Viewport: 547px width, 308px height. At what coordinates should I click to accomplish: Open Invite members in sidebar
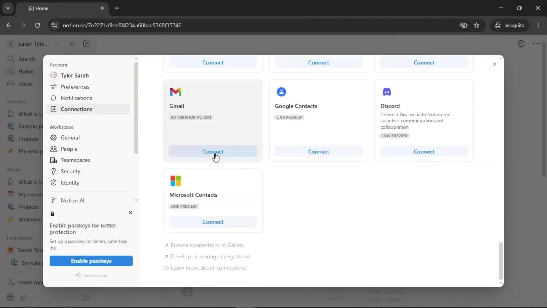(x=26, y=283)
